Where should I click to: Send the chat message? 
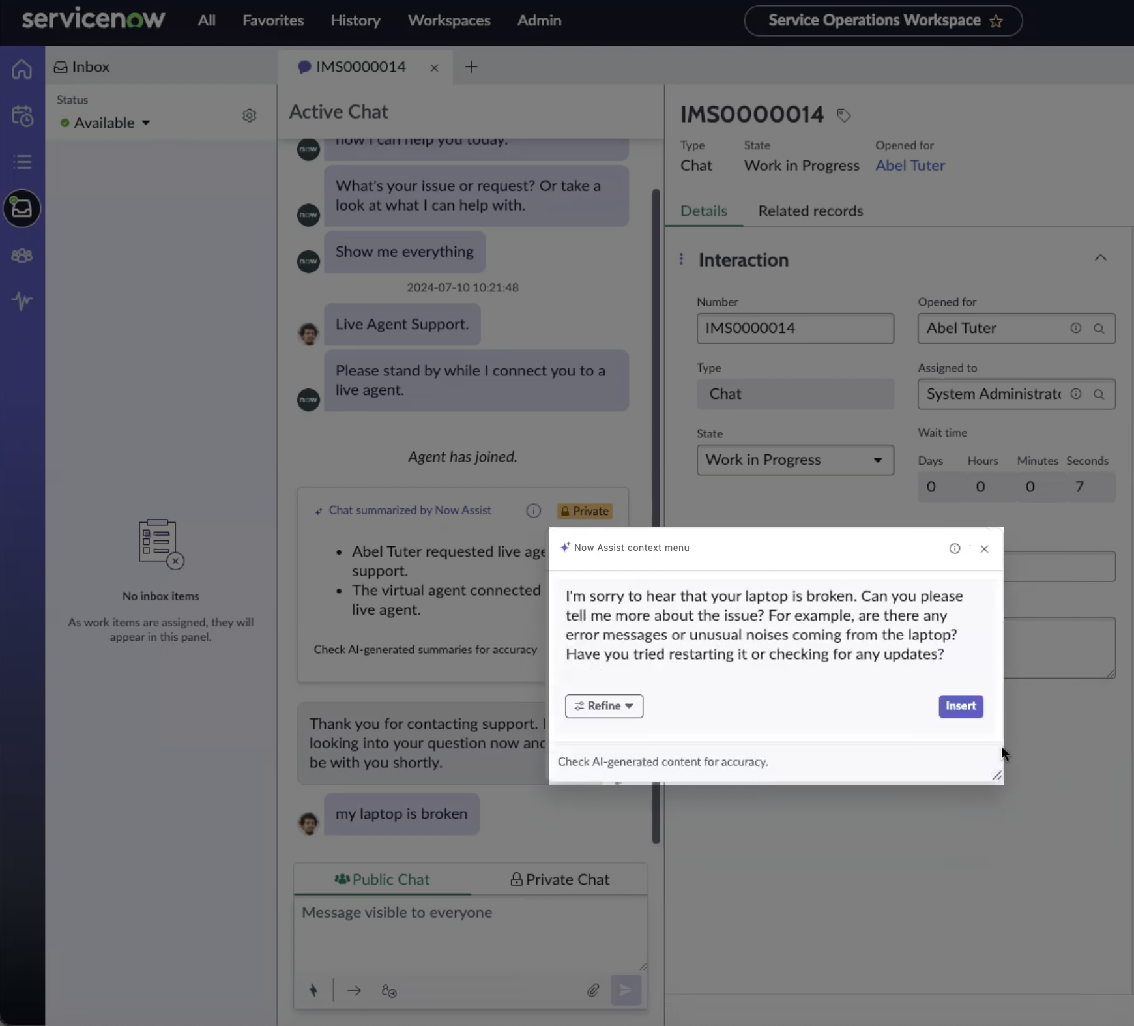point(626,990)
